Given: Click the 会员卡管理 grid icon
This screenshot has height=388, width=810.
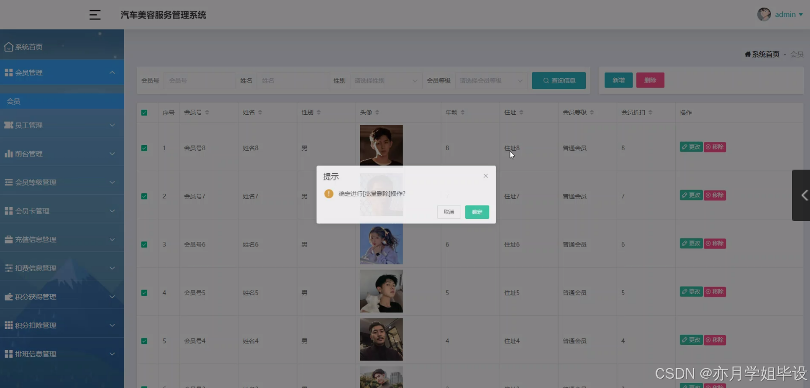Looking at the screenshot, I should pyautogui.click(x=9, y=211).
